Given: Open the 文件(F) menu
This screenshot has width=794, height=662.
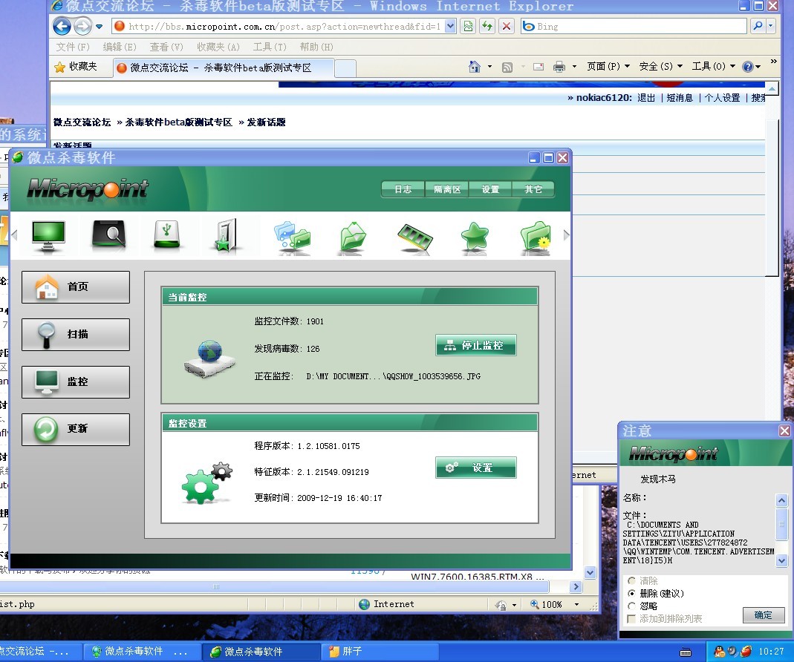Looking at the screenshot, I should (x=73, y=47).
